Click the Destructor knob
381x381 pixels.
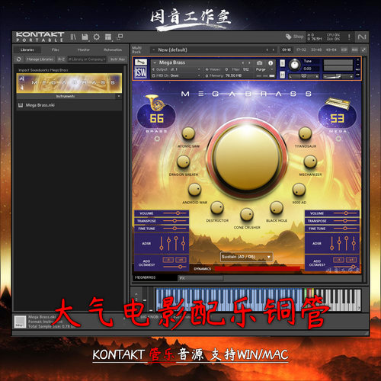(x=217, y=208)
